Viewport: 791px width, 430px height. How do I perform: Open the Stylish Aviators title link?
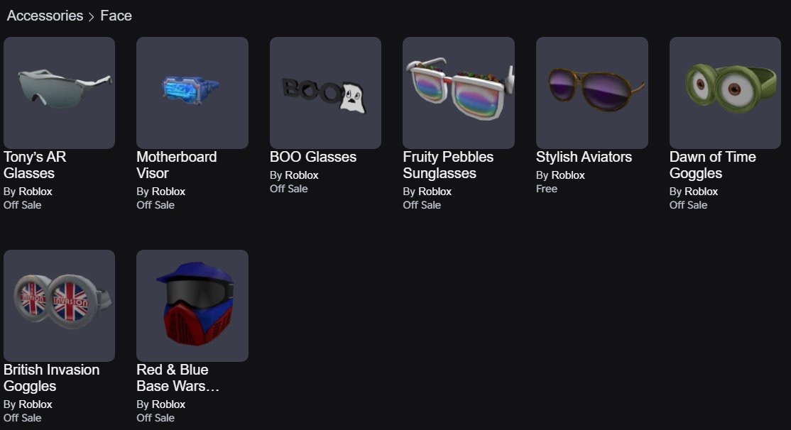click(584, 157)
